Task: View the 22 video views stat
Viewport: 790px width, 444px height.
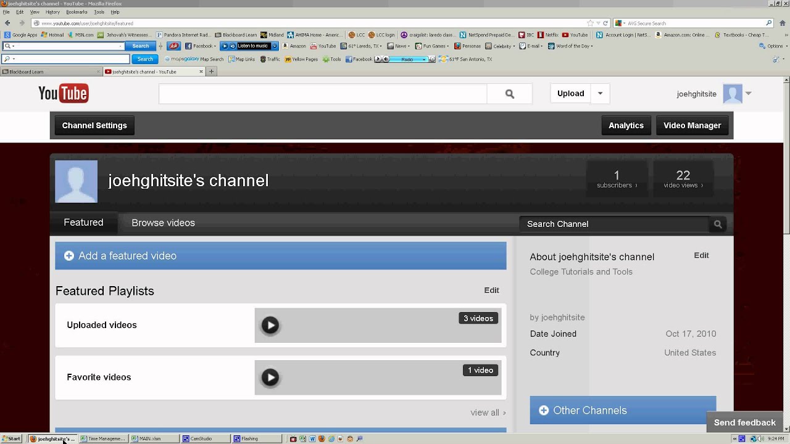Action: pos(683,179)
